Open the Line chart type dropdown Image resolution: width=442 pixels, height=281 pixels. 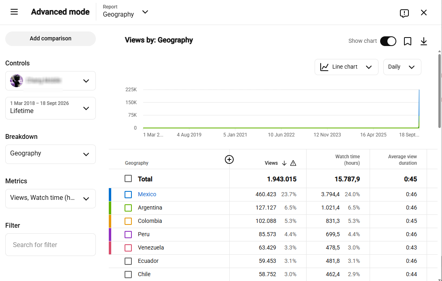346,67
